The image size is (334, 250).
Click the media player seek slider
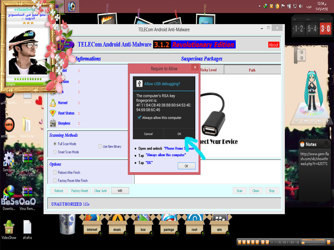(314, 242)
